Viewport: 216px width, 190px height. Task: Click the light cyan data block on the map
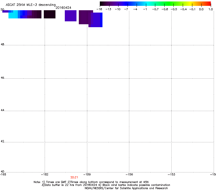tap(13, 15)
